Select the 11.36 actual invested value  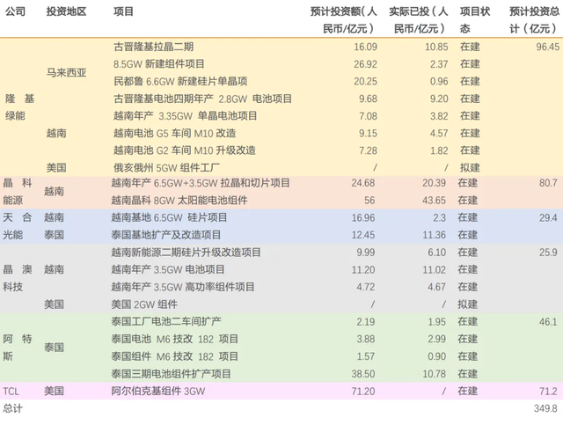point(434,235)
